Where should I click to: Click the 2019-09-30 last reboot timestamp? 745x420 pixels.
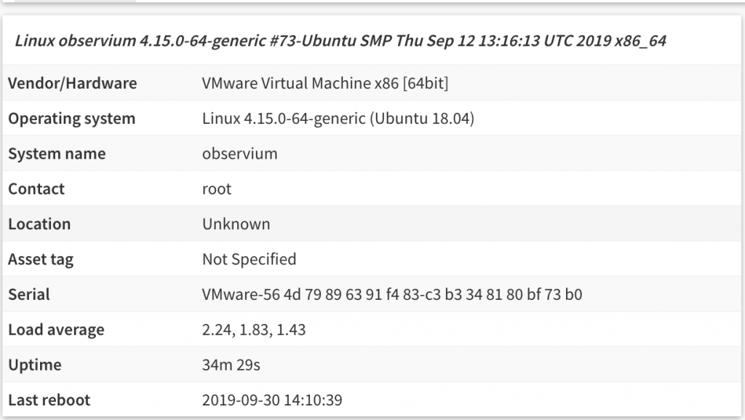pos(272,400)
